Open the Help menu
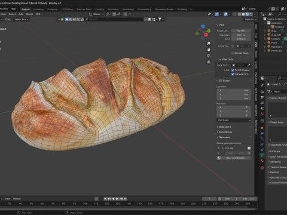 (13, 9)
